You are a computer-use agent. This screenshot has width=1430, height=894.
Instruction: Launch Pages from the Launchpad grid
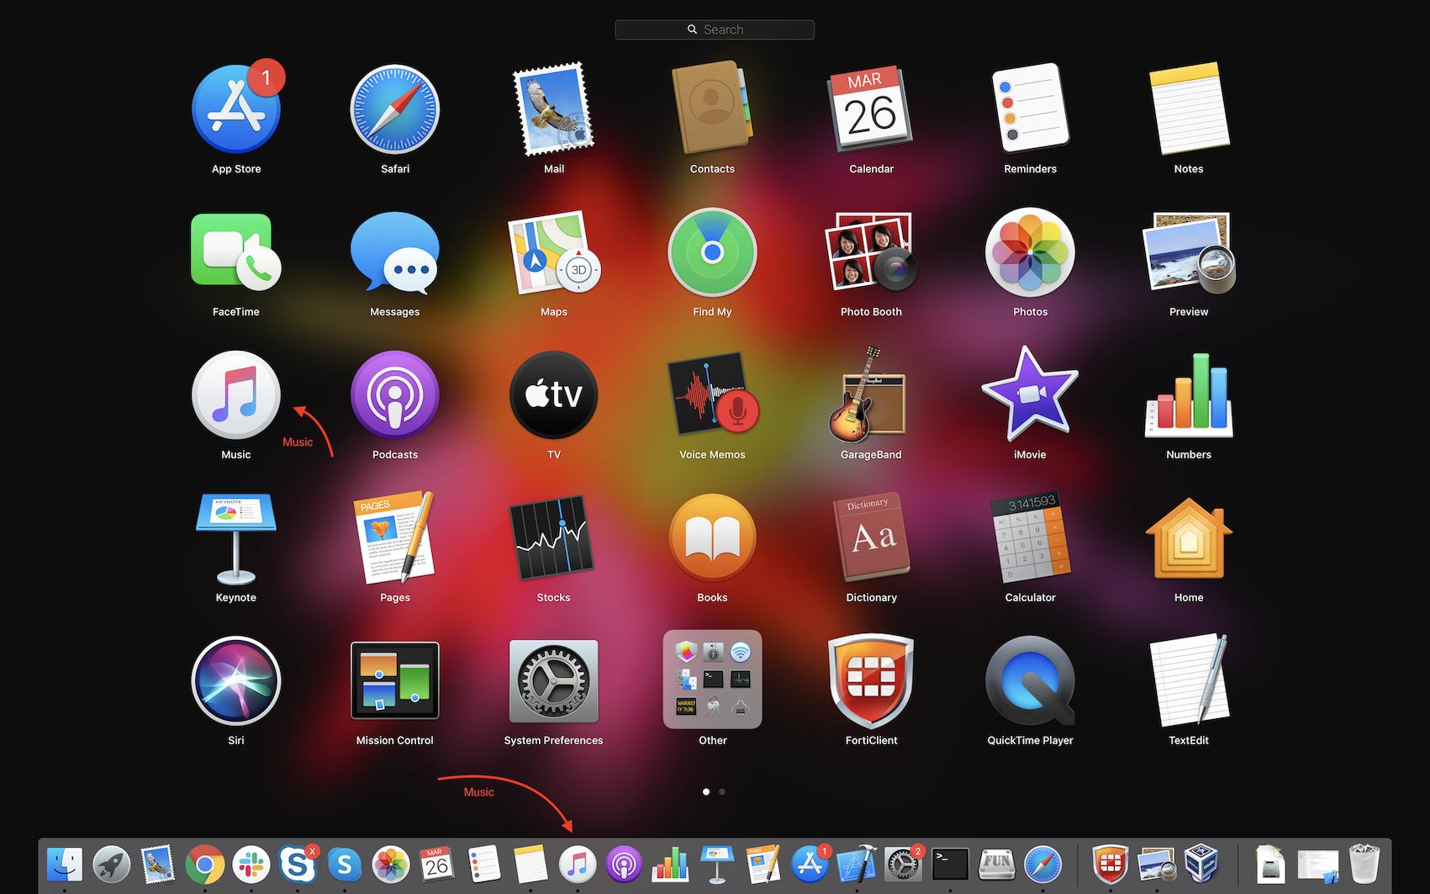point(395,538)
